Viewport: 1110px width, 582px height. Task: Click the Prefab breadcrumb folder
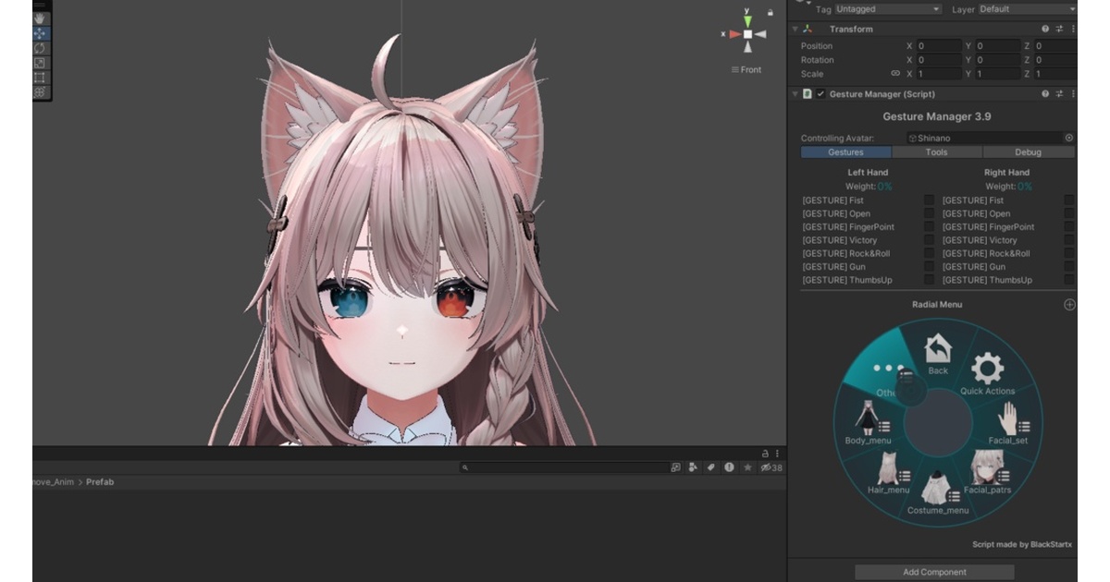point(100,482)
